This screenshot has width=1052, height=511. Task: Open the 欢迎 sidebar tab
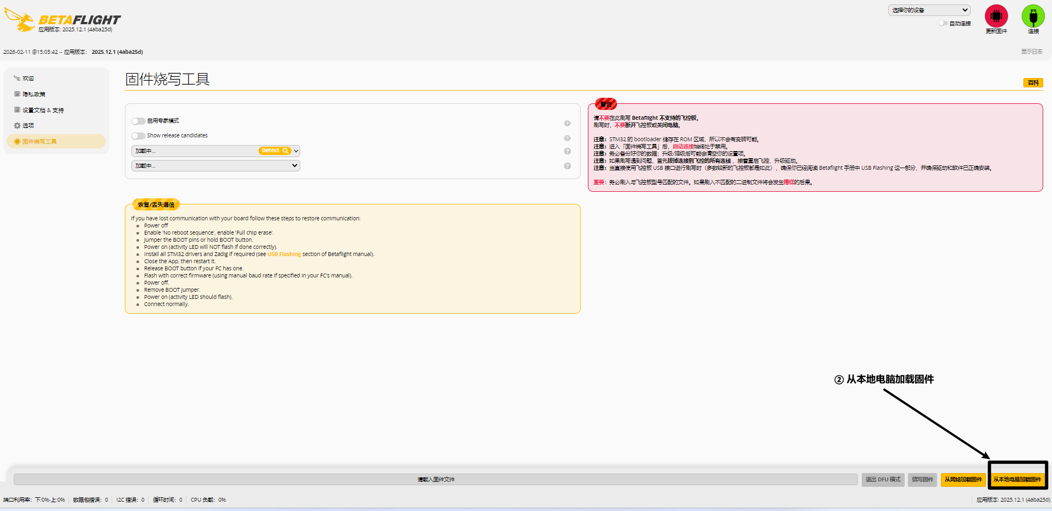(x=28, y=79)
